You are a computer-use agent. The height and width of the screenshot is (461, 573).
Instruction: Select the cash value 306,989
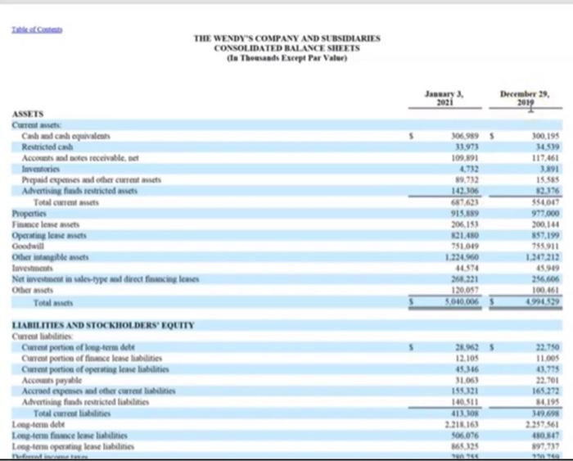(465, 136)
